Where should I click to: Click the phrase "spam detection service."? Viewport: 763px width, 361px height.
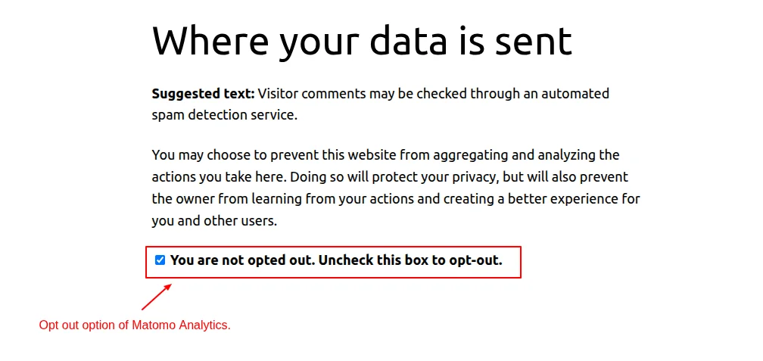click(224, 116)
